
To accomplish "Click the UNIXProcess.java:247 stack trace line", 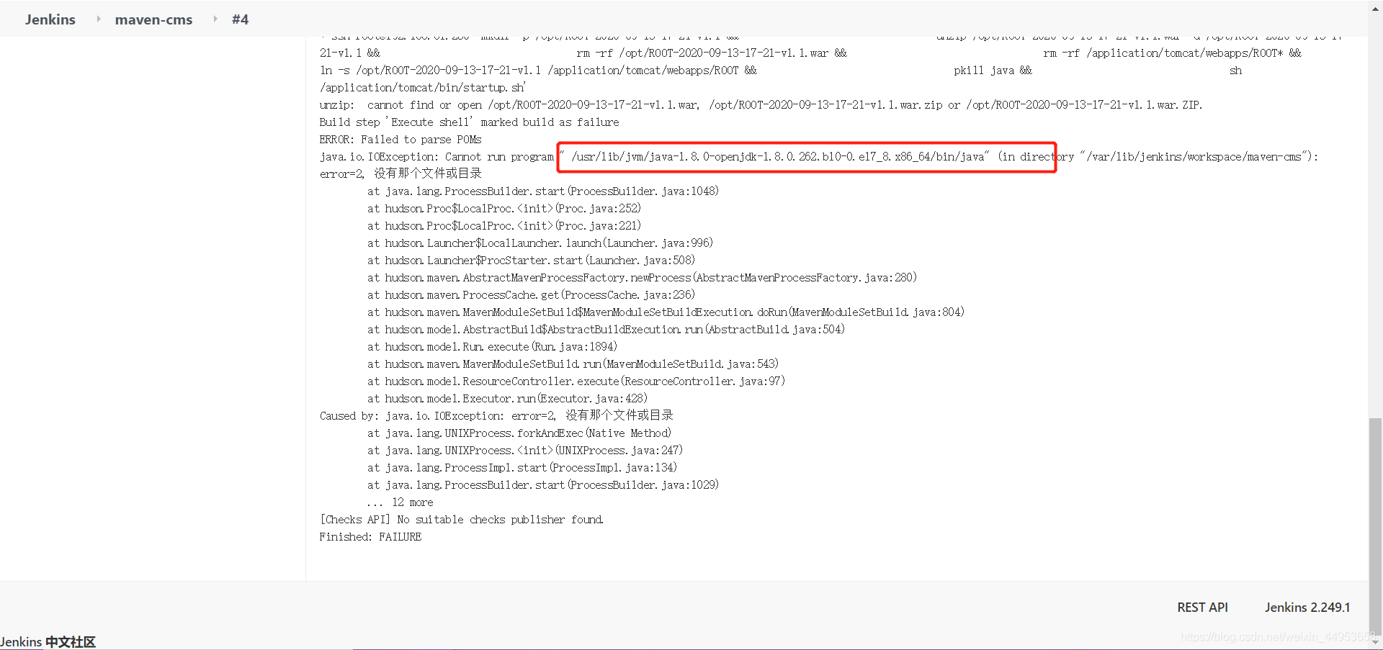I will pos(525,451).
